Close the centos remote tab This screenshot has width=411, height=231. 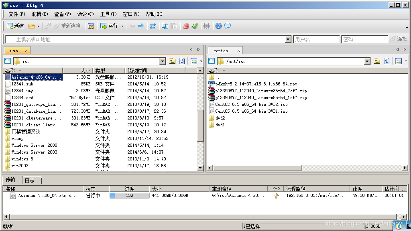(238, 51)
